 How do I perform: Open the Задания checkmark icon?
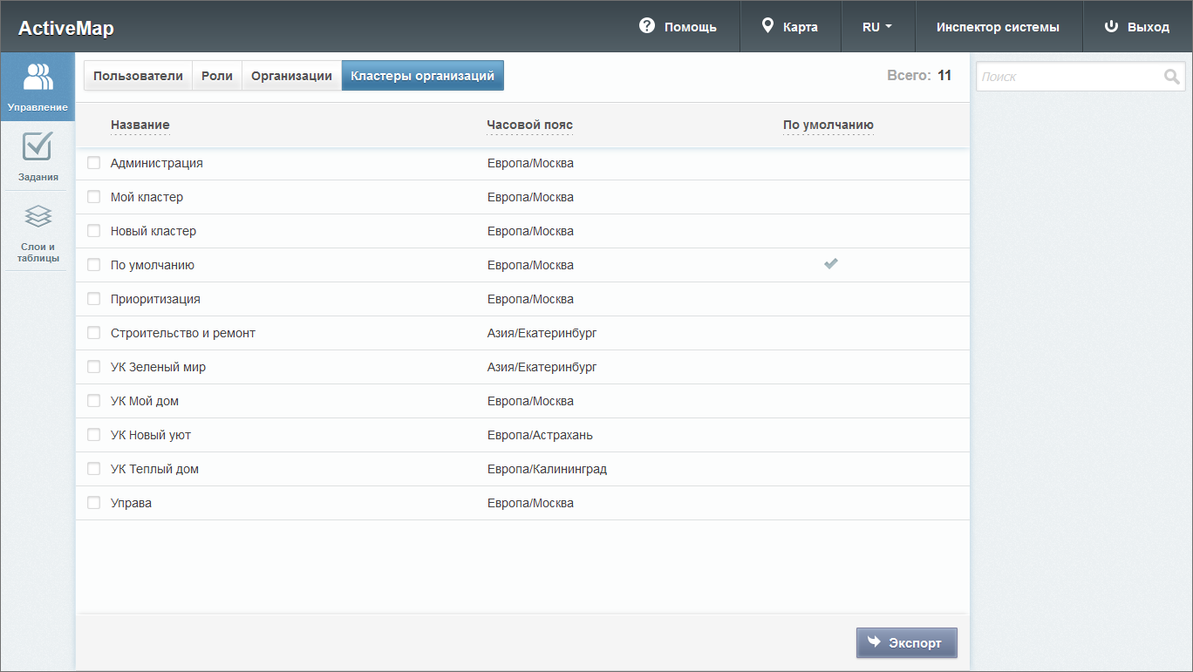[x=37, y=147]
